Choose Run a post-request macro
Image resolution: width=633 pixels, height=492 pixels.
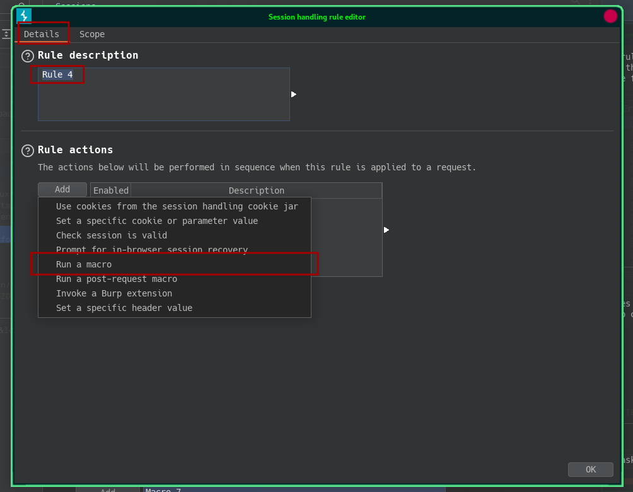175,279
